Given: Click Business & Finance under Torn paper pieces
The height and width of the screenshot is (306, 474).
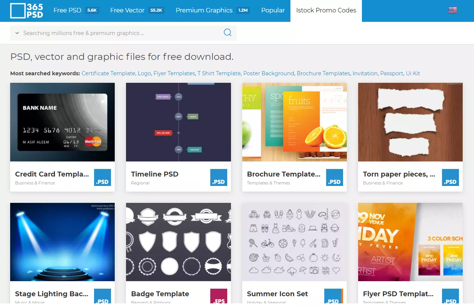Looking at the screenshot, I should click(x=383, y=183).
